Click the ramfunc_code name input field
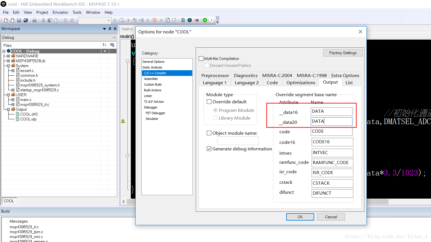This screenshot has width=431, height=242. 332,163
